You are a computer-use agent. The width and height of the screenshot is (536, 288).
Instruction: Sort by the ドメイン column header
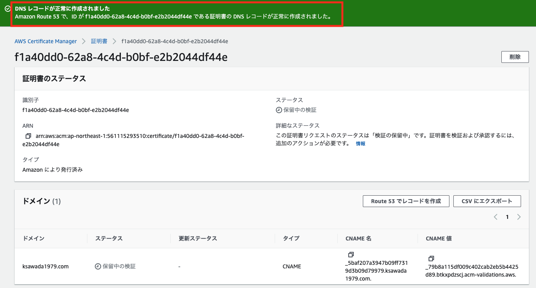point(33,238)
